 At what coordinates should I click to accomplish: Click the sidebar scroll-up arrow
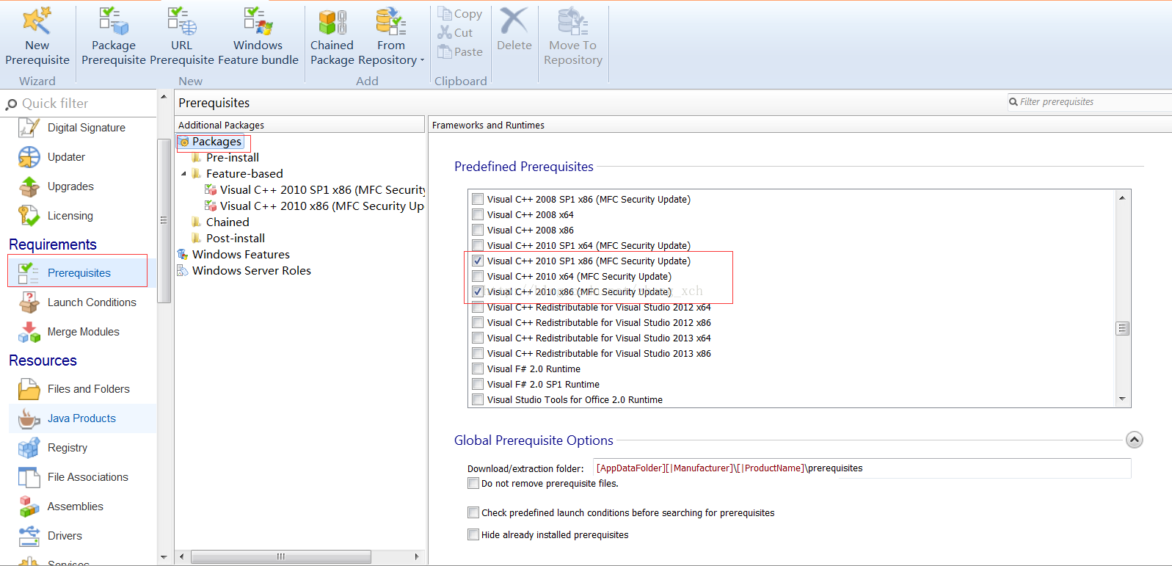click(x=164, y=97)
